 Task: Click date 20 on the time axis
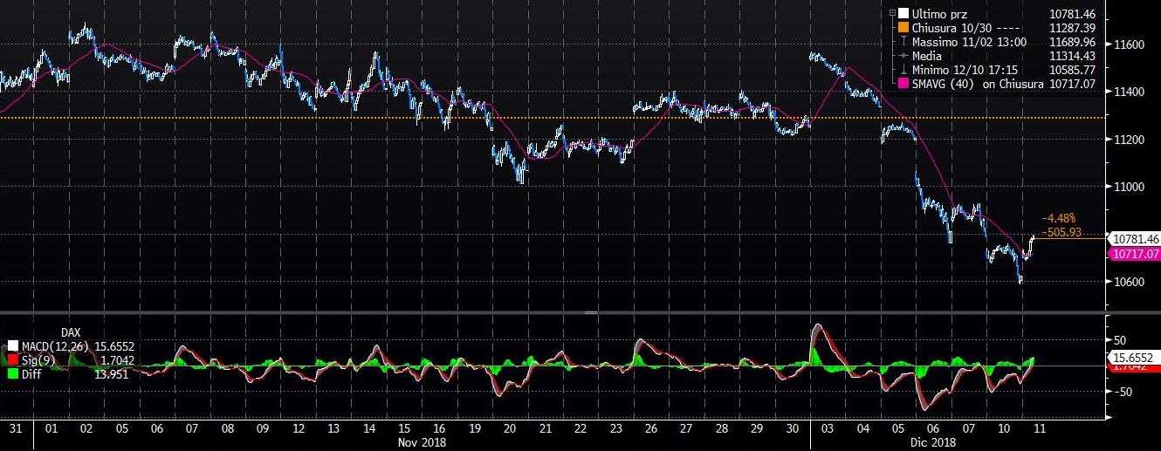pos(511,429)
